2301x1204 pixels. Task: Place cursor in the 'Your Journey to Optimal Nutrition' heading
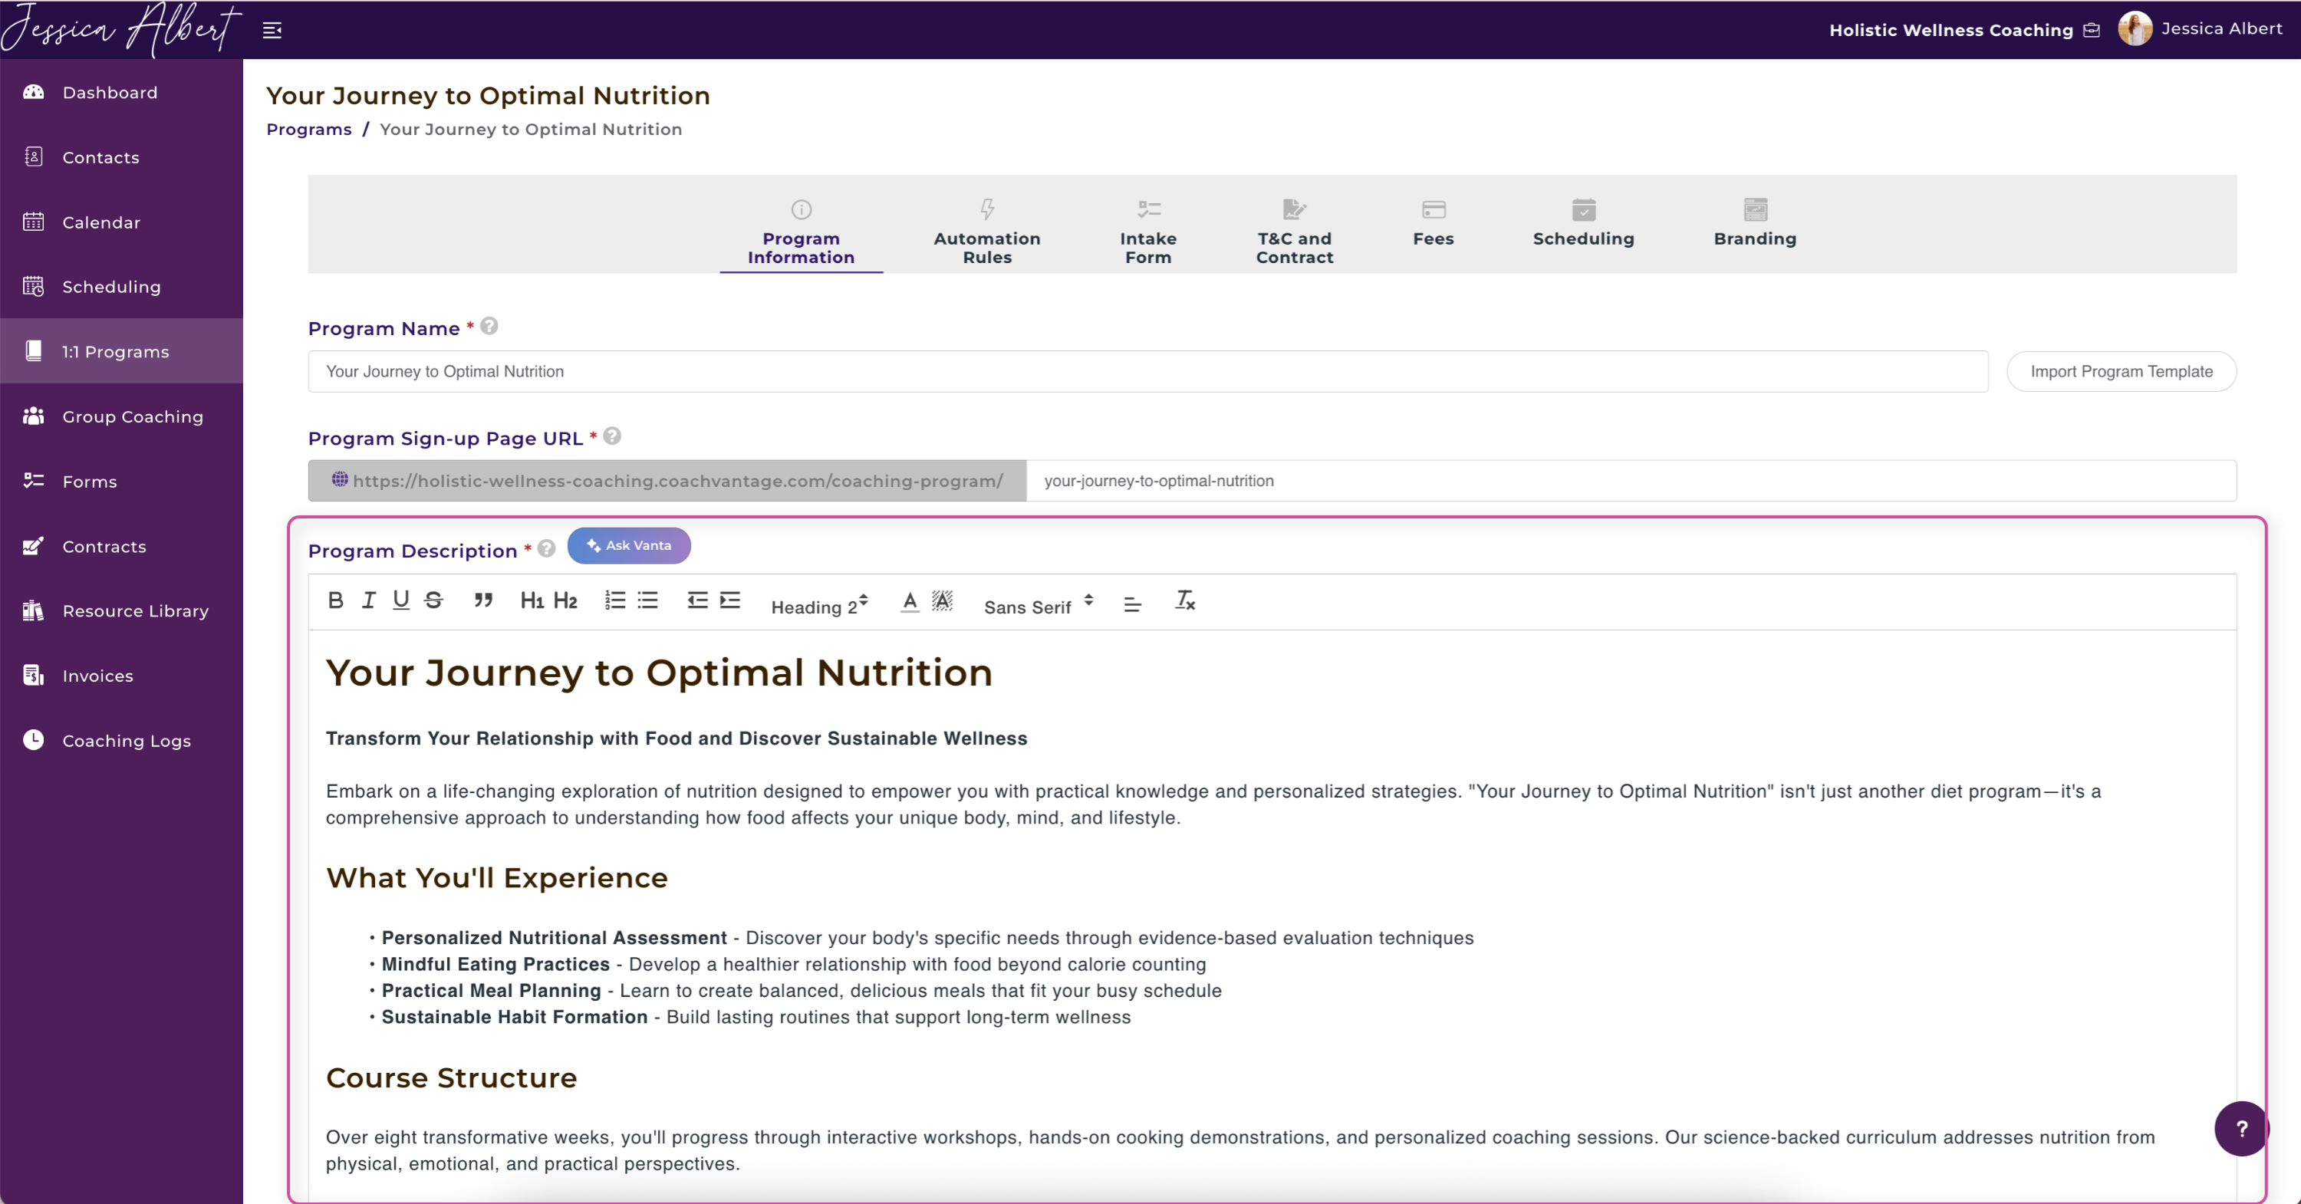click(x=659, y=673)
